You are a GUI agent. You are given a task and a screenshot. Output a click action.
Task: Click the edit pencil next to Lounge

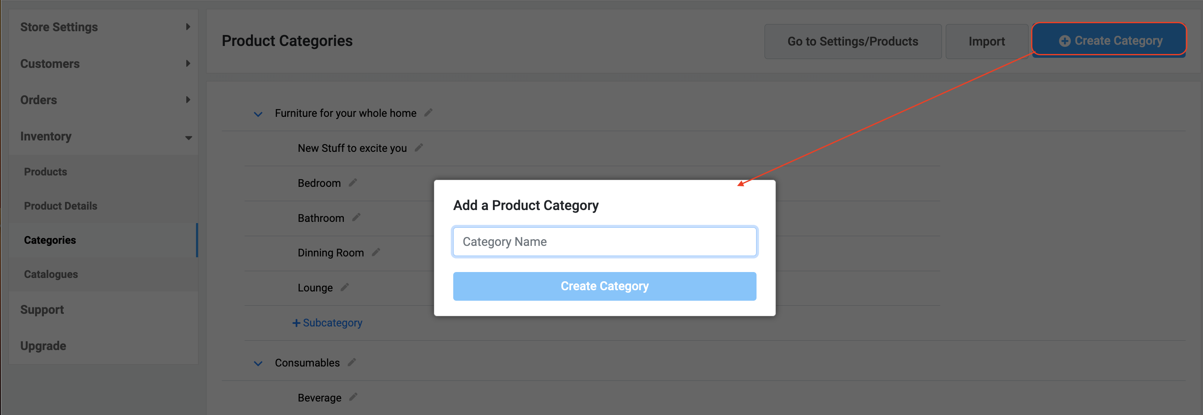(x=345, y=287)
